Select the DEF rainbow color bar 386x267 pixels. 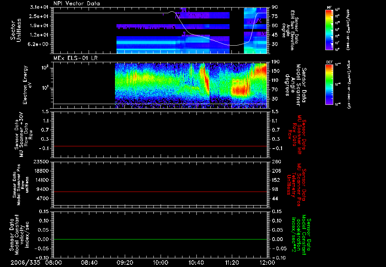tap(329, 84)
